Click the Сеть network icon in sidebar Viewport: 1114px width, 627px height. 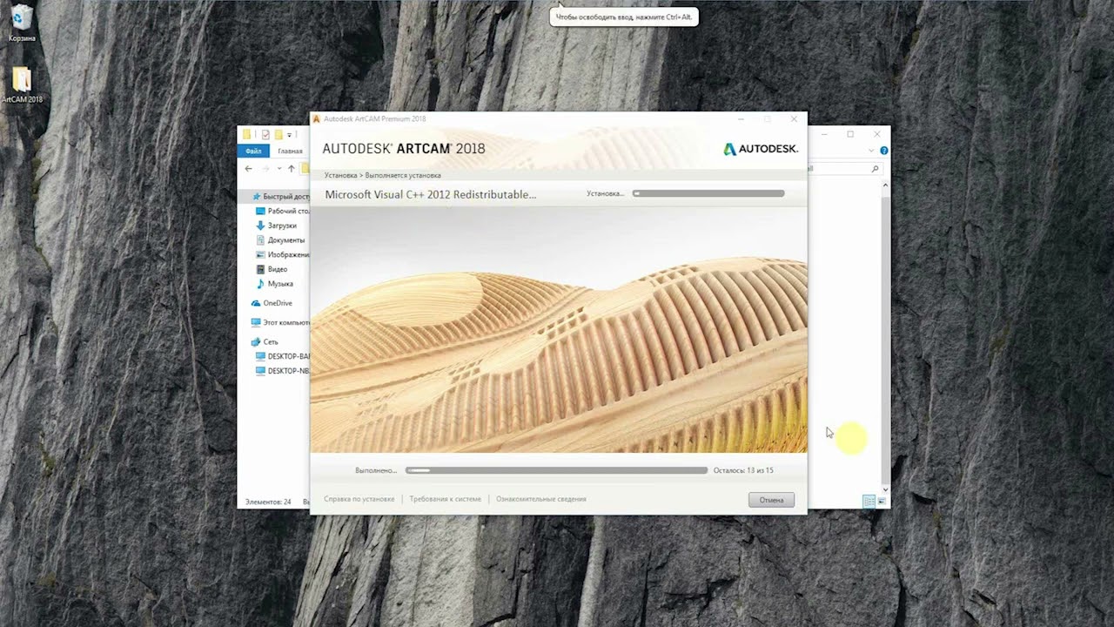point(256,342)
